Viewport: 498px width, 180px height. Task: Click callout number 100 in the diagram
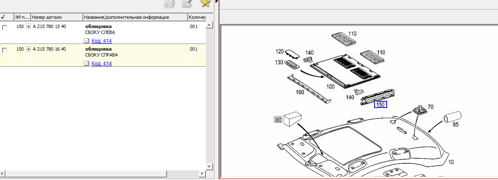coord(330,86)
